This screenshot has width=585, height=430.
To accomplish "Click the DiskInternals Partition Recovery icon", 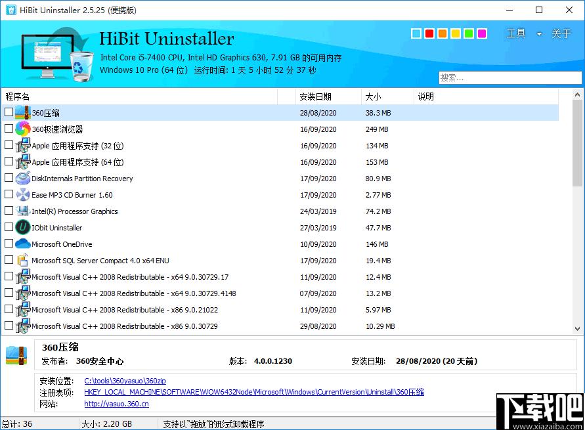I will tap(23, 179).
